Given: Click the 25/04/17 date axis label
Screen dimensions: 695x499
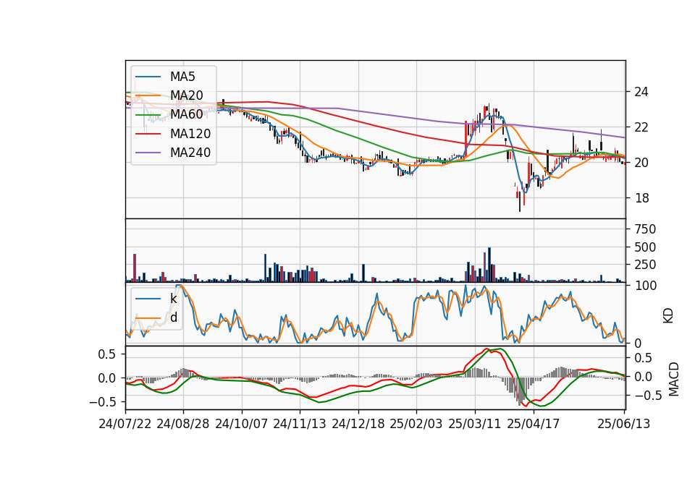Looking at the screenshot, I should coord(534,424).
